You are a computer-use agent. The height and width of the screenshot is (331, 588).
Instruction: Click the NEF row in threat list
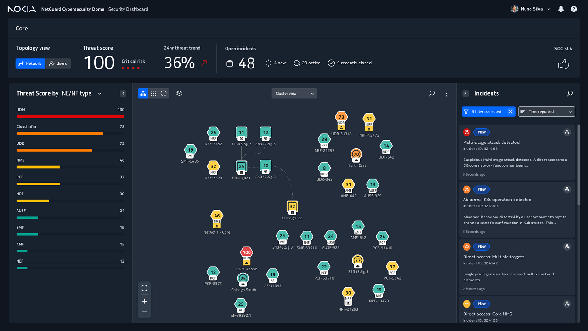[x=70, y=264]
